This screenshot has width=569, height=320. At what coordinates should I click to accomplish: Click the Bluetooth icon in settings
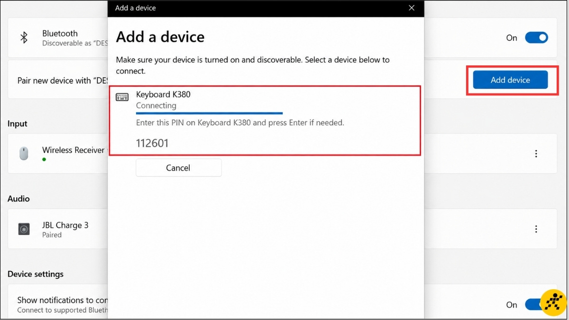pyautogui.click(x=24, y=38)
